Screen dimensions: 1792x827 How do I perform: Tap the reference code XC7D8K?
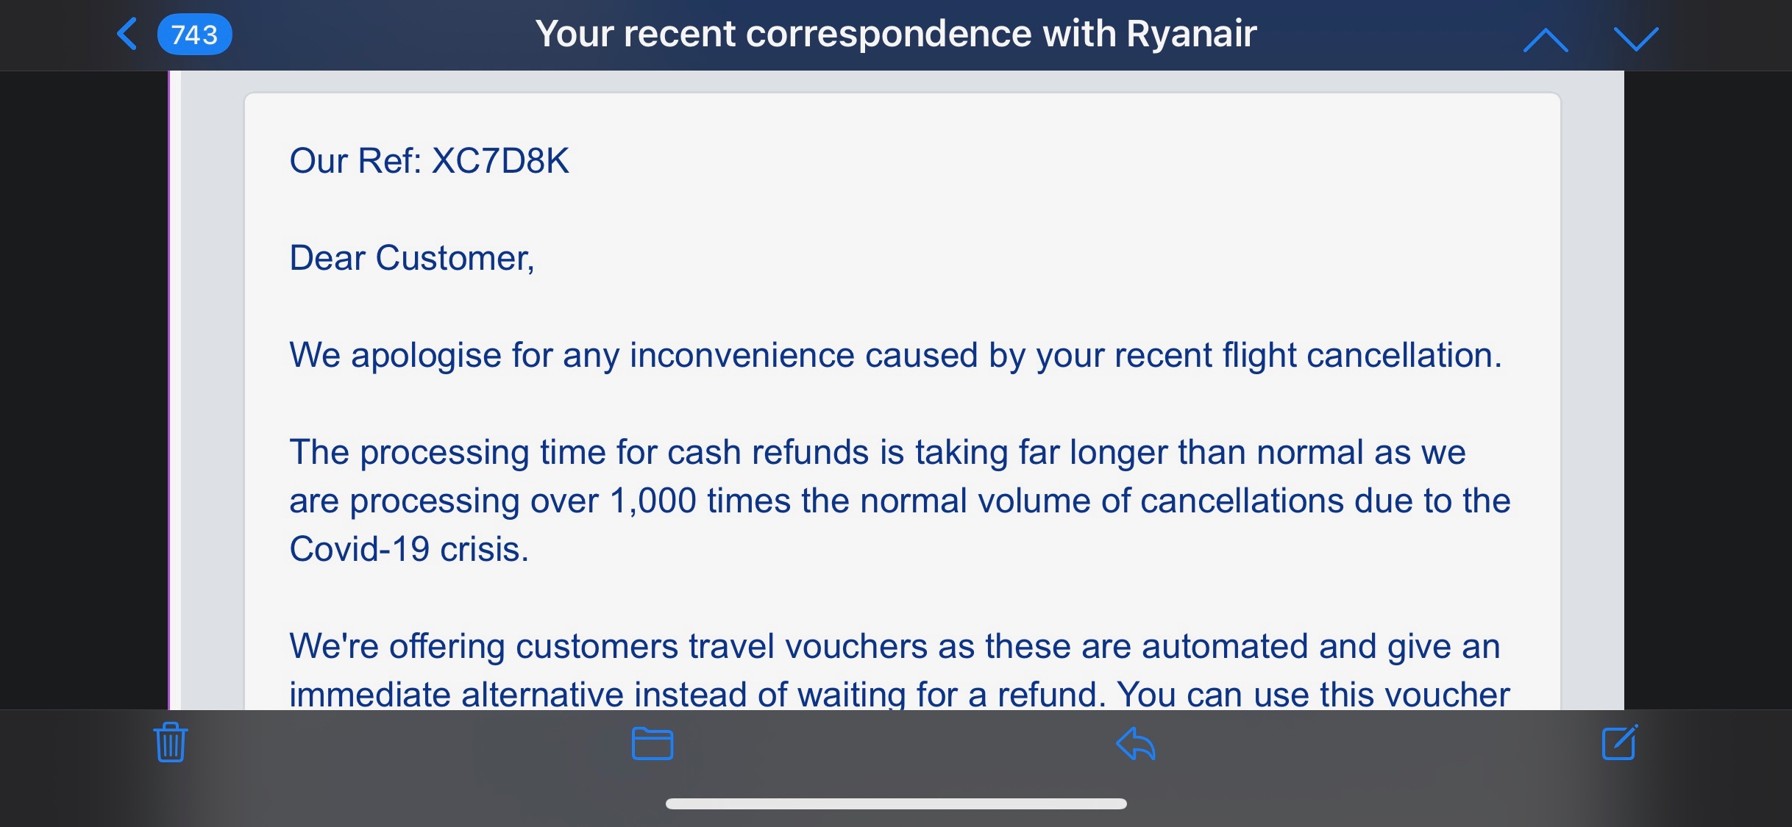(x=500, y=161)
